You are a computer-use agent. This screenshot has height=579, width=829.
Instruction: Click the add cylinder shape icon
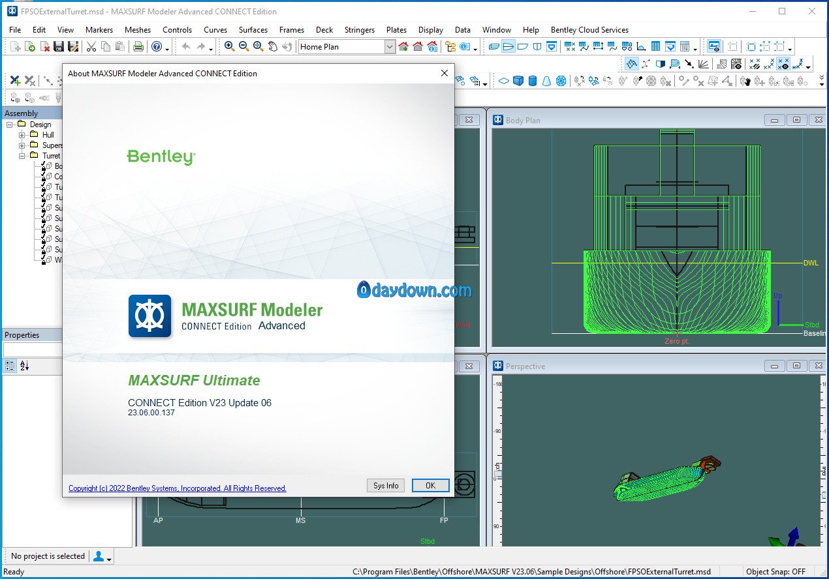tap(533, 81)
